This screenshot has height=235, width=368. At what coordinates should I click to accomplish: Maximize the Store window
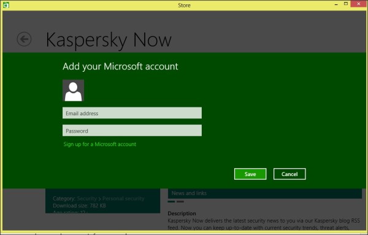coord(346,4)
